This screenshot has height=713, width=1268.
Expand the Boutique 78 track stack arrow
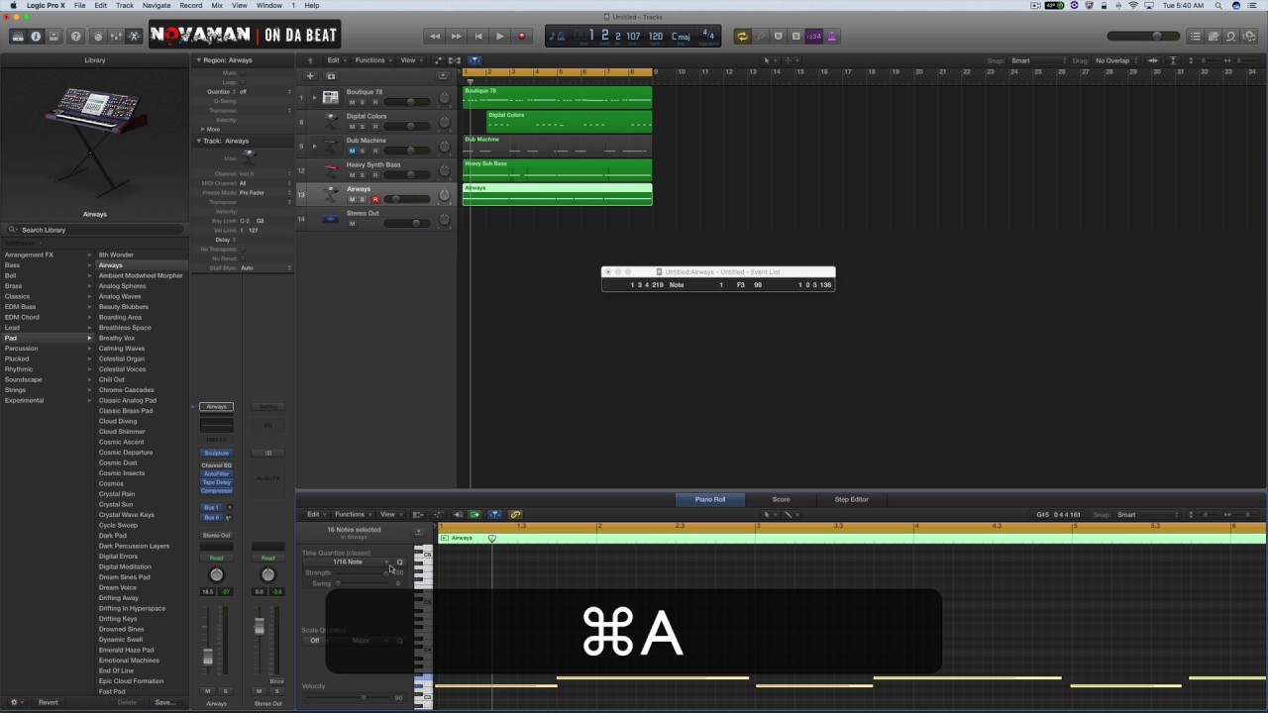(x=315, y=97)
